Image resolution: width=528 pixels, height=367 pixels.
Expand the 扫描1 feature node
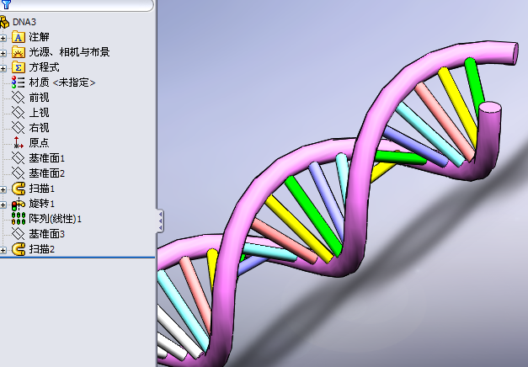(x=3, y=189)
